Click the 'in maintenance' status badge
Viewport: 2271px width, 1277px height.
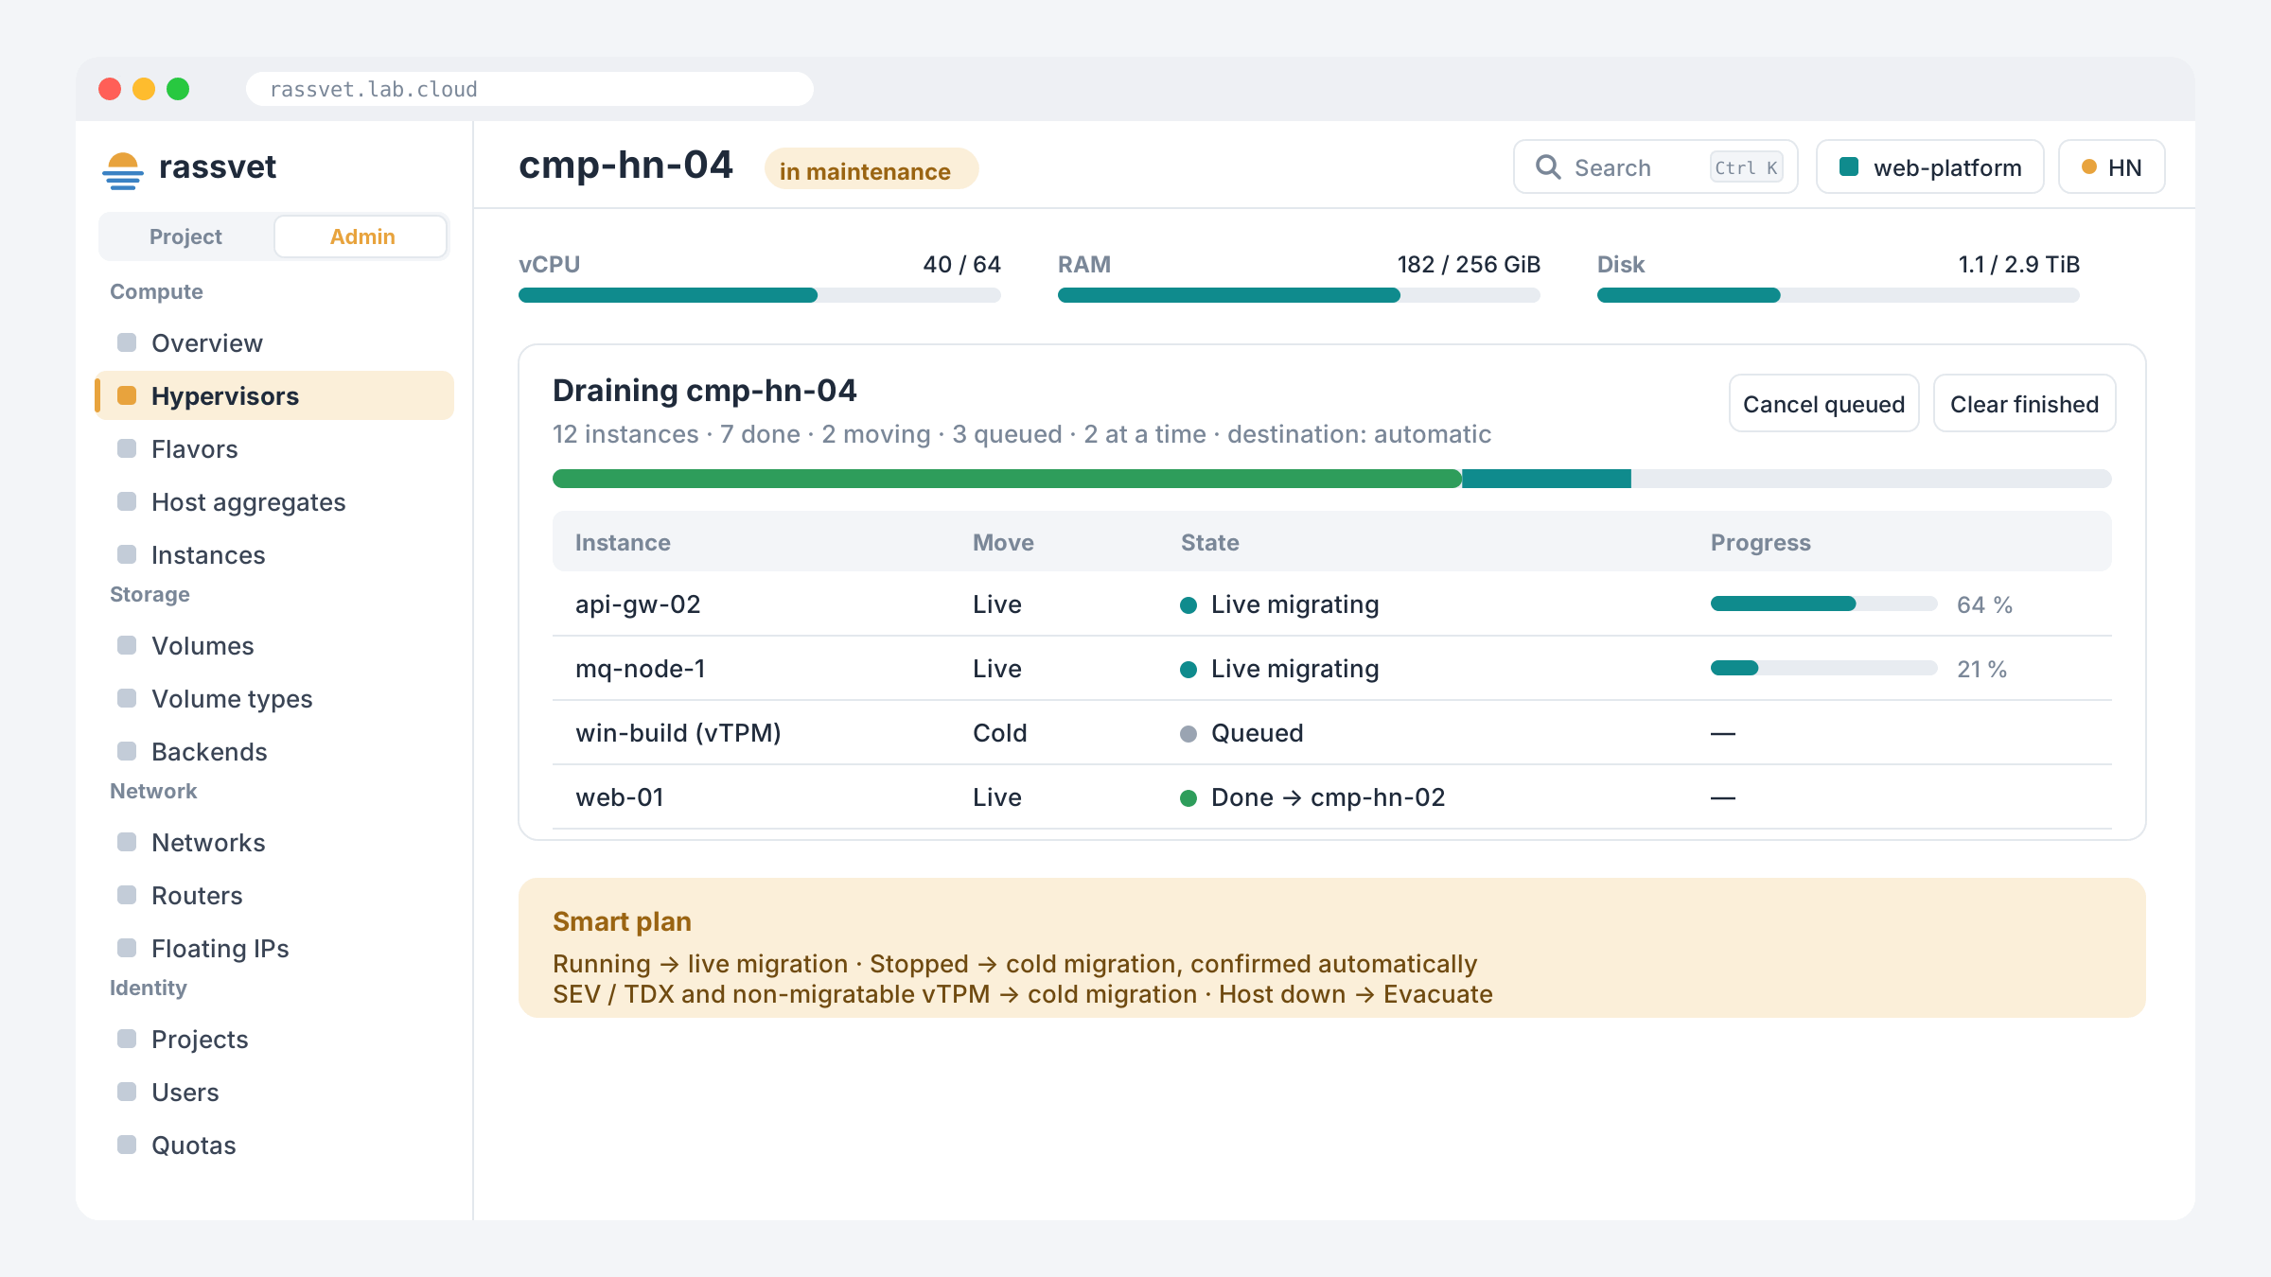click(x=871, y=170)
